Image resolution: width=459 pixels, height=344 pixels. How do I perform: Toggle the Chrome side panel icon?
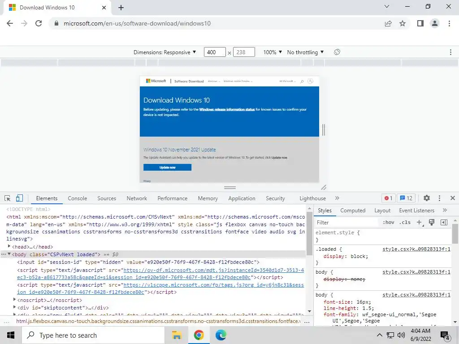coord(420,23)
